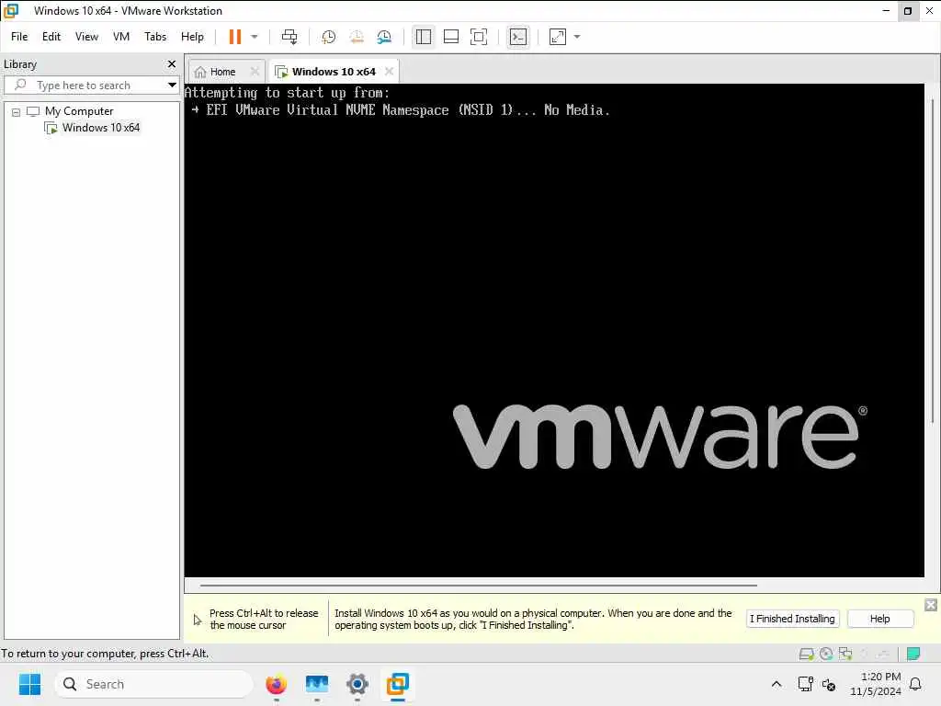This screenshot has height=706, width=941.
Task: Click the Help button in install bar
Action: 879,619
